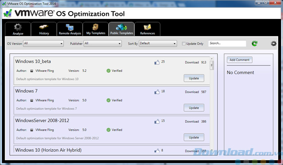
Task: Update the Windows 7 template
Action: pos(194,108)
